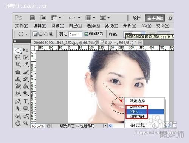Open the 3D(D) menu
Image resolution: width=189 pixels, height=143 pixels.
(146, 26)
